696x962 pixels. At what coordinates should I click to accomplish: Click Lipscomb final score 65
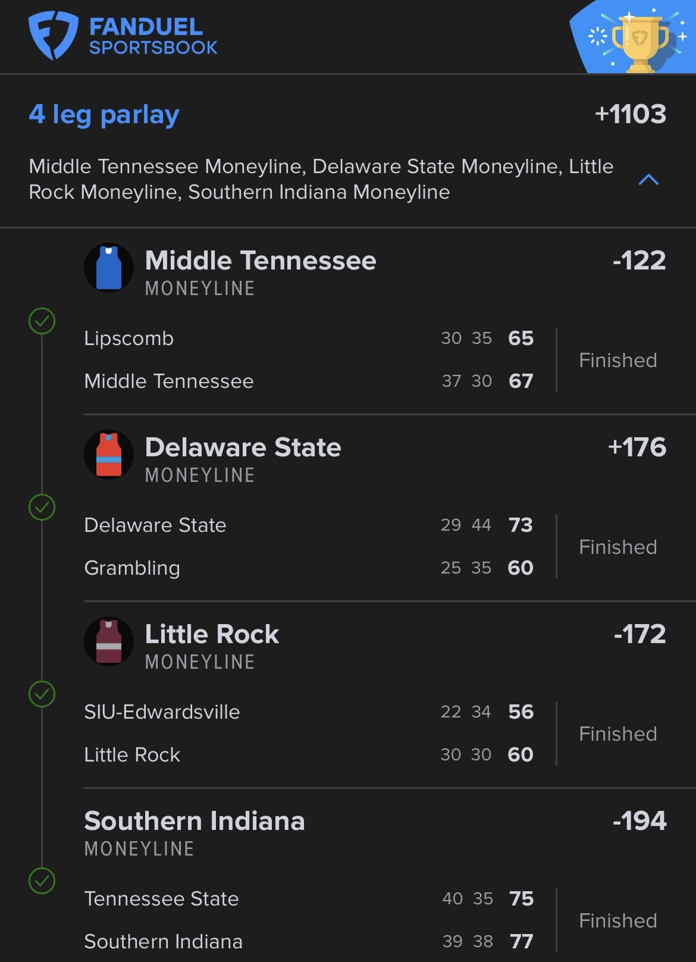[521, 339]
